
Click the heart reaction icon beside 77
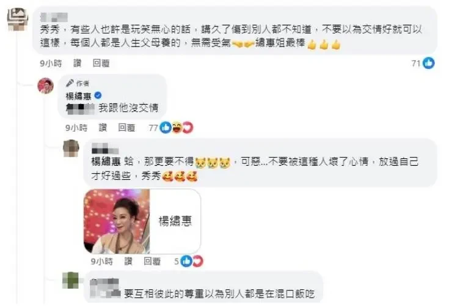click(x=188, y=127)
